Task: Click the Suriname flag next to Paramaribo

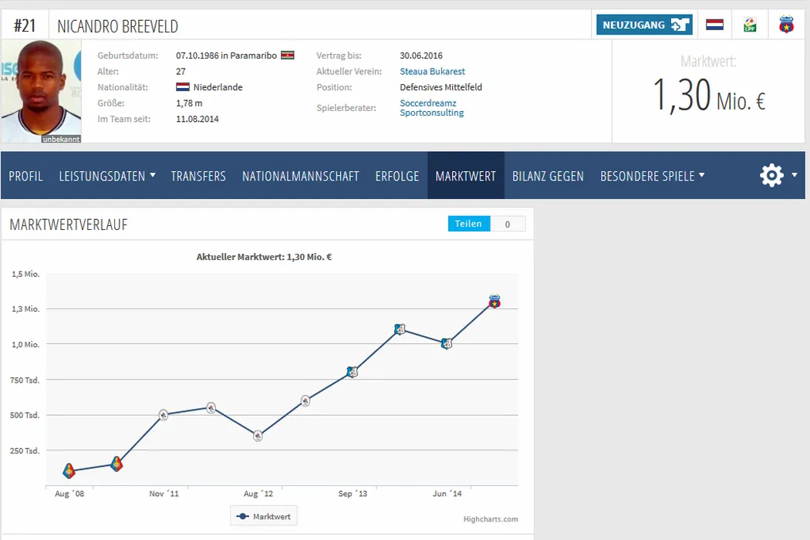Action: point(287,56)
